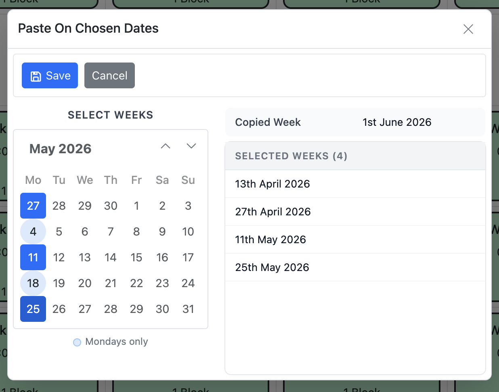Cancel the paste dialog
The width and height of the screenshot is (499, 392).
point(109,75)
